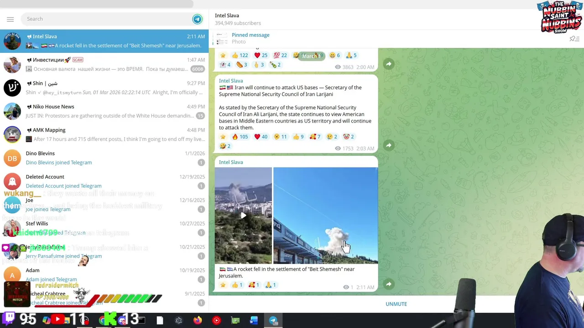Click star paid reaction on Larijani post
The image size is (584, 328).
pos(223,137)
